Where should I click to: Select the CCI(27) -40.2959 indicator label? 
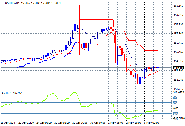[12, 93]
